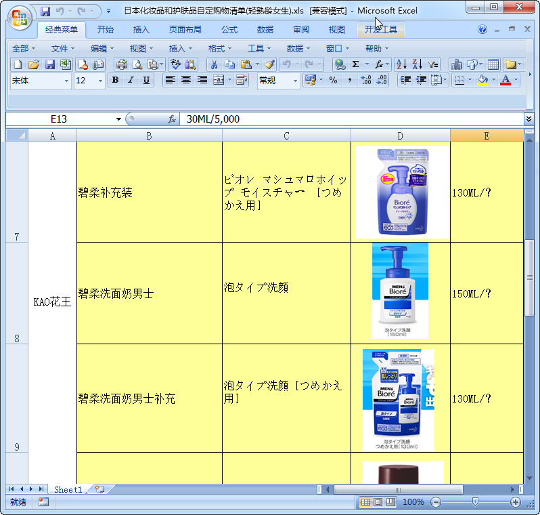This screenshot has height=515, width=540.
Task: Select the Sheet1 worksheet tab
Action: pyautogui.click(x=68, y=489)
